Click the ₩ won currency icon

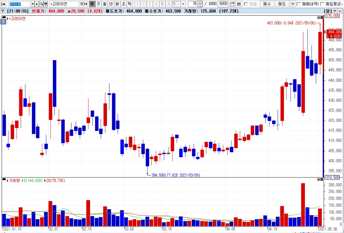coord(293,4)
